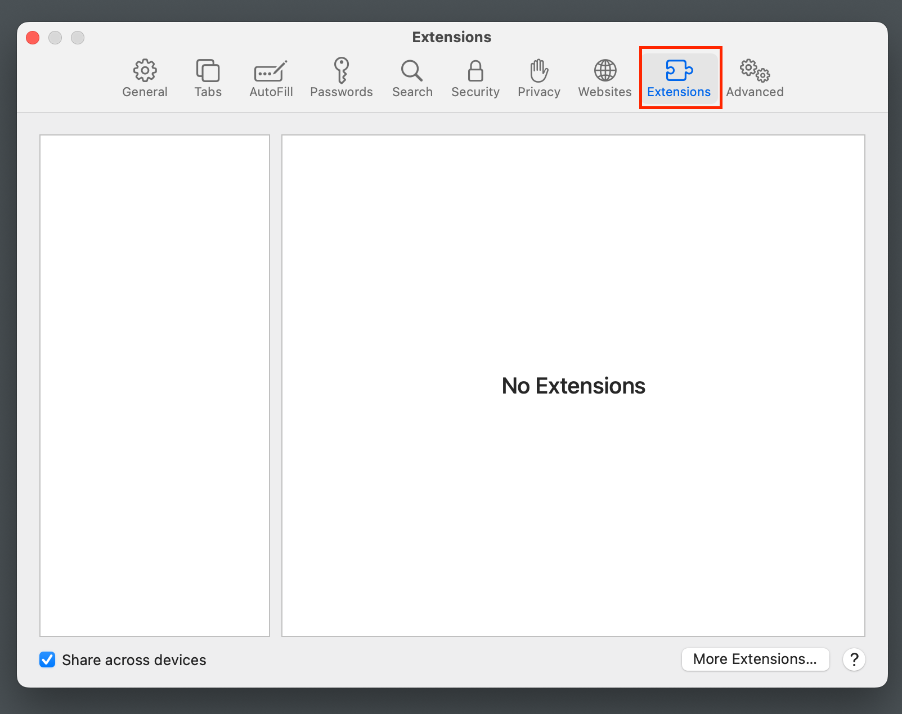902x714 pixels.
Task: Click the Extensions puzzle piece tab
Action: click(679, 78)
